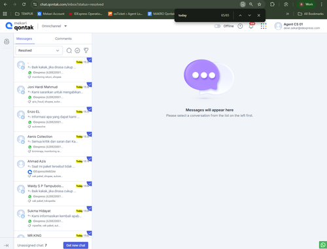This screenshot has height=249, width=327.
Task: Click the address bar URL
Action: pyautogui.click(x=72, y=5)
